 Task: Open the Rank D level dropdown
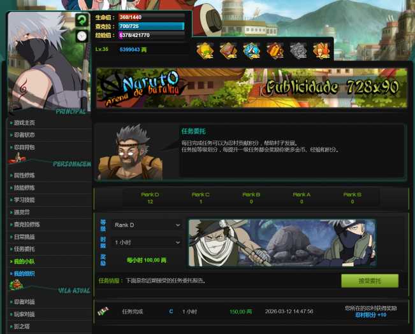coord(147,225)
